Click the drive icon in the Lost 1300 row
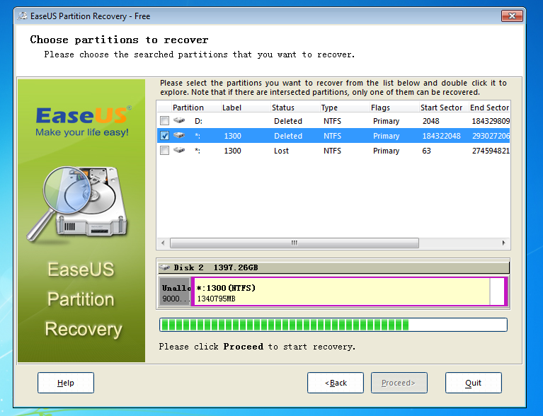The height and width of the screenshot is (416, 543). tap(179, 150)
